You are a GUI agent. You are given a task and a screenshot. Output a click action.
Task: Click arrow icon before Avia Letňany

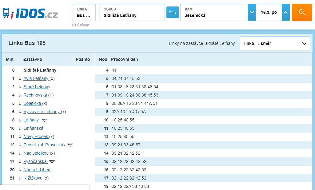coord(20,78)
